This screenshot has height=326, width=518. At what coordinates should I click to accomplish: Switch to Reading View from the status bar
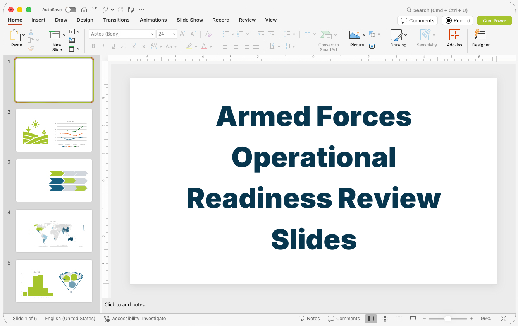[x=399, y=318]
